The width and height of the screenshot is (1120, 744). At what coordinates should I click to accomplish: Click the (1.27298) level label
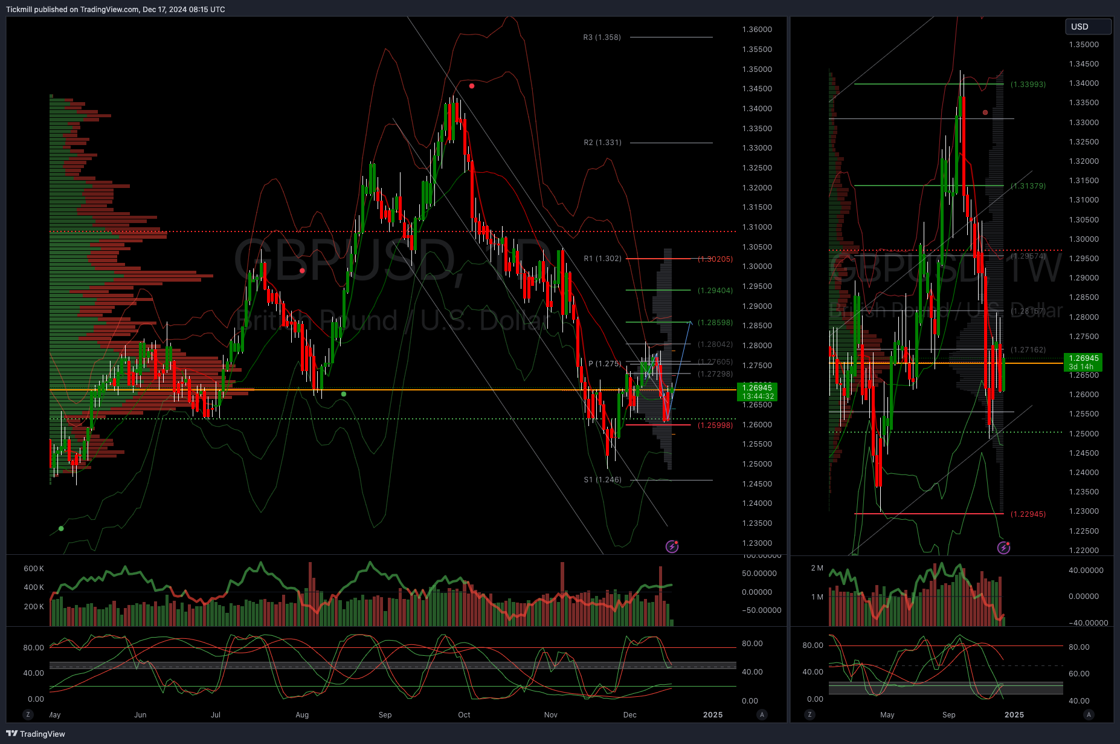tap(715, 374)
